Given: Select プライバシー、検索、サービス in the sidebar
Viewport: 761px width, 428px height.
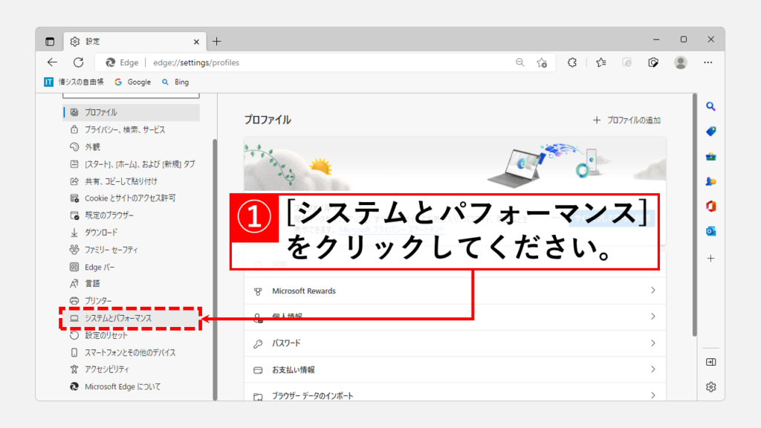Looking at the screenshot, I should 124,129.
